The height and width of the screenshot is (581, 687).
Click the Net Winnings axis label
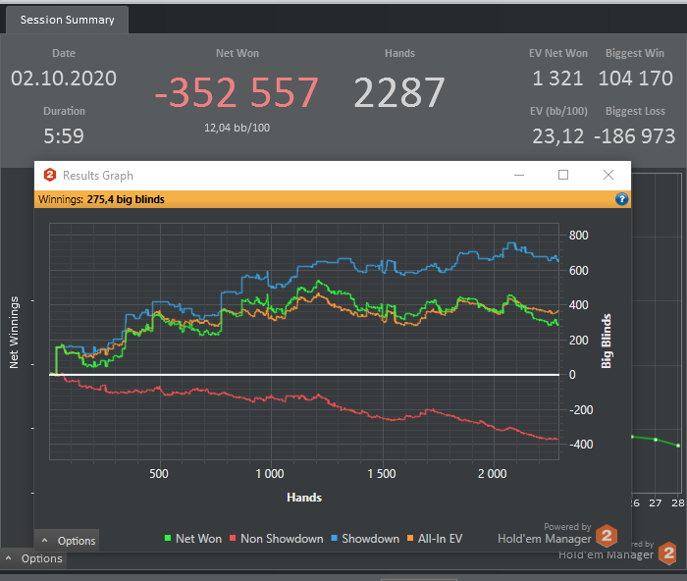pyautogui.click(x=14, y=333)
